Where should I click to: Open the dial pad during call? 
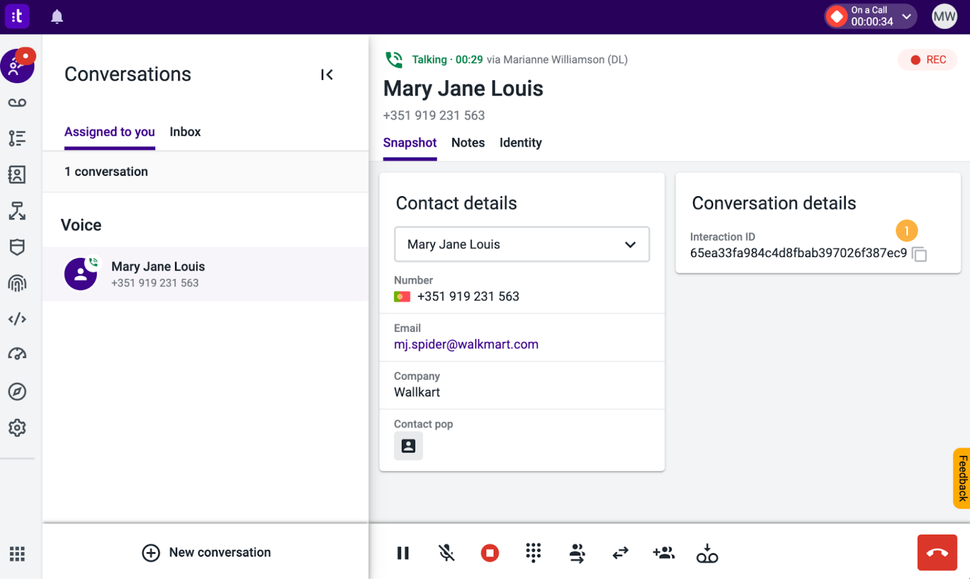click(533, 552)
